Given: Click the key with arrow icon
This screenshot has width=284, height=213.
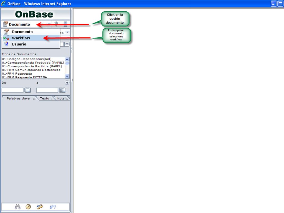Looking at the screenshot, I should 40,207.
